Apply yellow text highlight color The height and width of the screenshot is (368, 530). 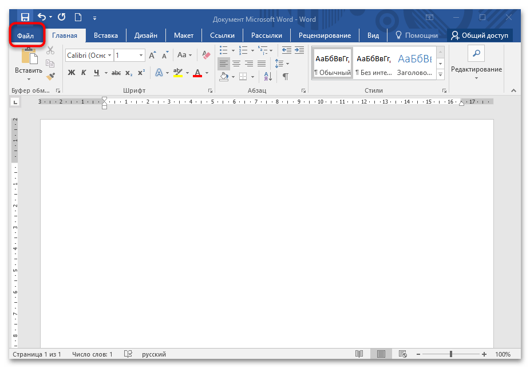coord(178,73)
